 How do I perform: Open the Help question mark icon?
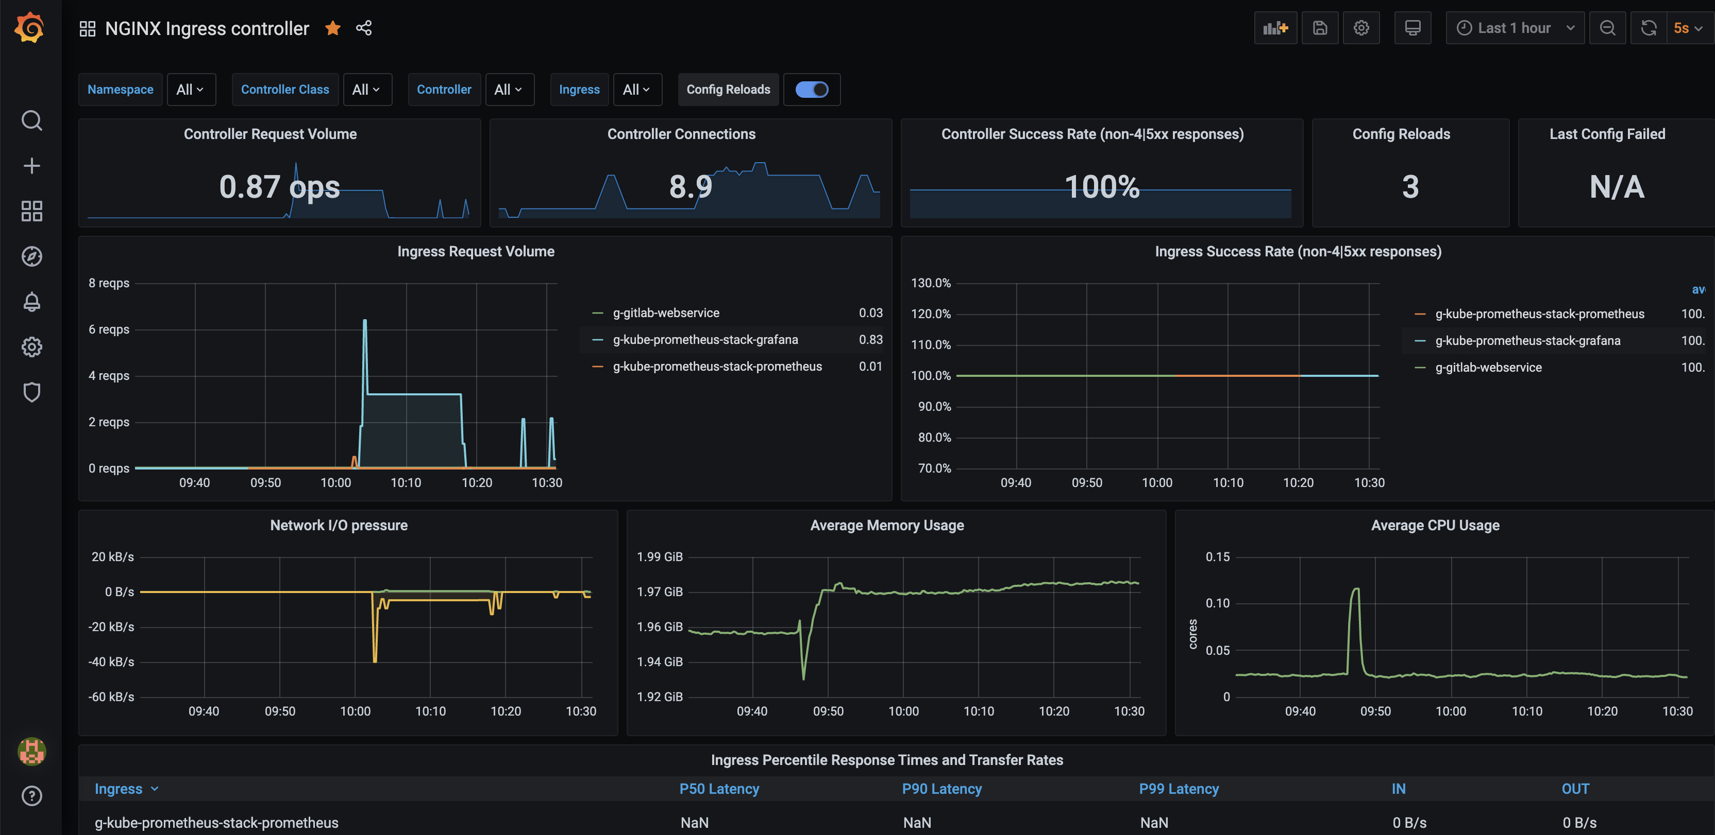coord(31,796)
